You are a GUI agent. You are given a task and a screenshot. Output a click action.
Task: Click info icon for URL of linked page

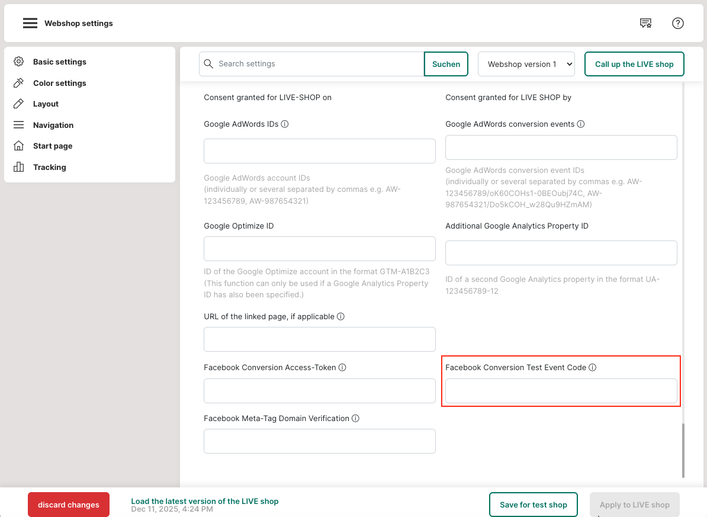click(340, 316)
